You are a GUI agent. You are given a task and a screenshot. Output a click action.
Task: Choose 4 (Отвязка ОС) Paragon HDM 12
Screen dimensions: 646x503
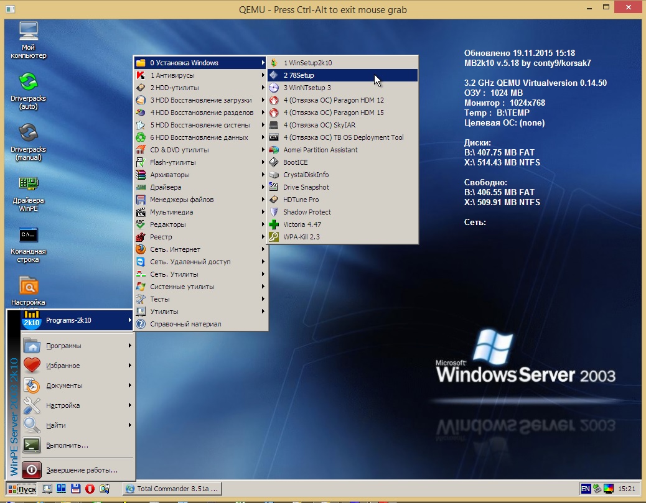(342, 100)
